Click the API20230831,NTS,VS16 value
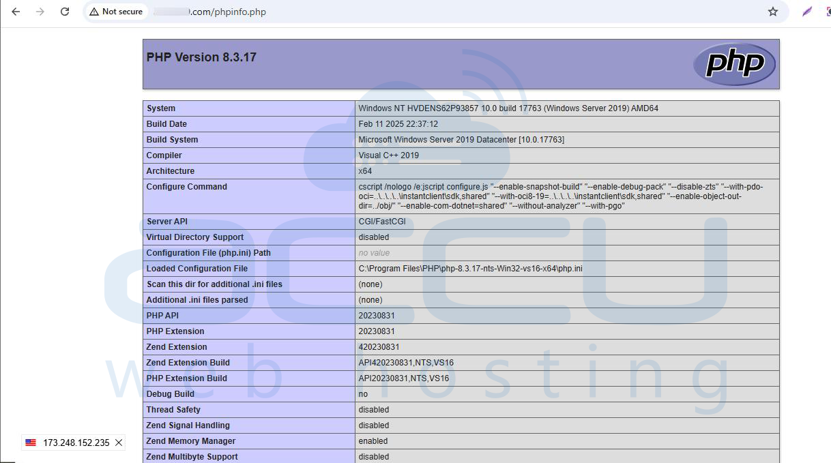Viewport: 831px width, 463px height. (404, 378)
